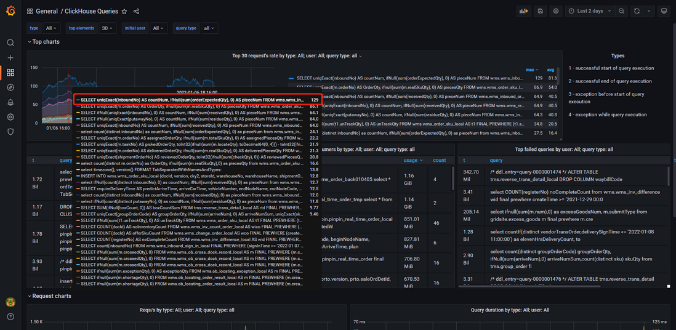The width and height of the screenshot is (676, 330).
Task: Collapse the Request charts row
Action: click(49, 296)
